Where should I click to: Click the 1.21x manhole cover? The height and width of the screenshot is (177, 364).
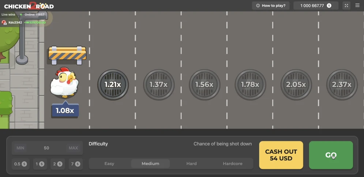tap(113, 84)
